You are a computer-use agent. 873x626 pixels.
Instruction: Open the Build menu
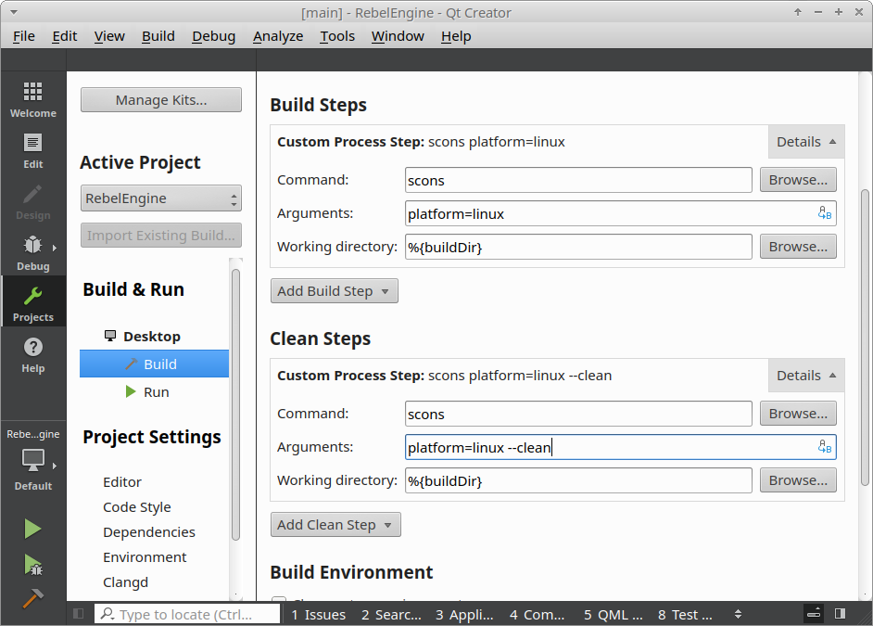click(158, 36)
